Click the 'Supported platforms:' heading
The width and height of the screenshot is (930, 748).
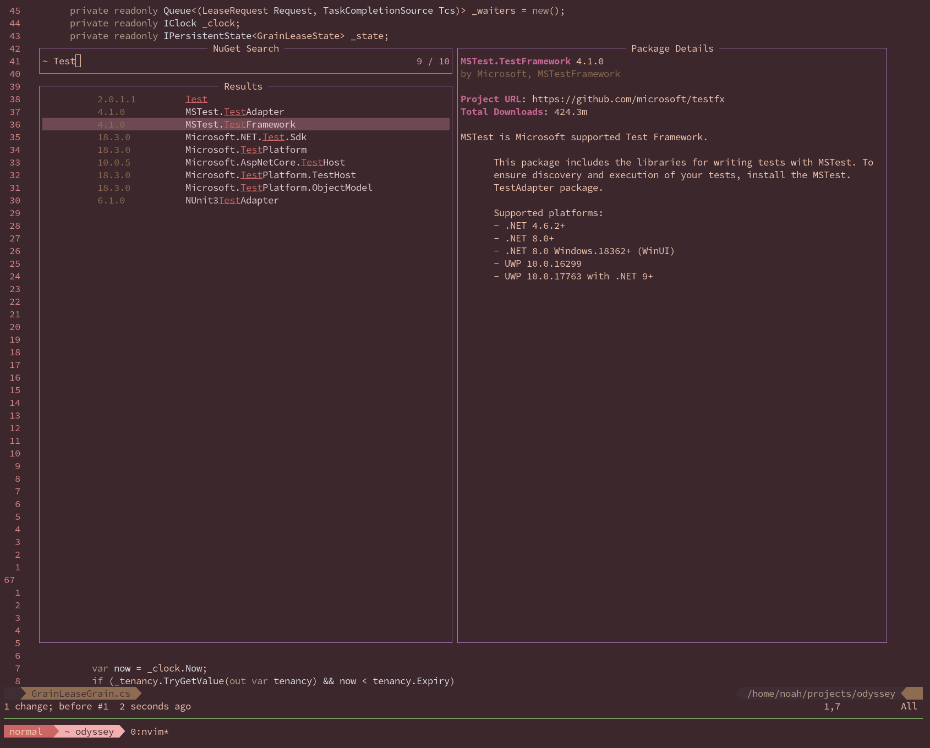pyautogui.click(x=549, y=213)
